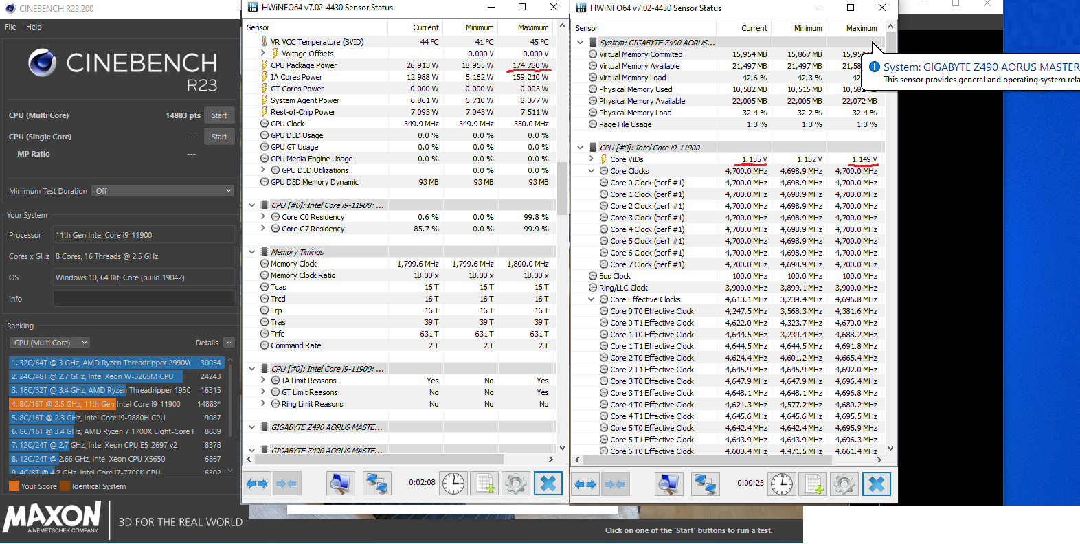The width and height of the screenshot is (1080, 544).
Task: Click the lightning icon beside Core VIDs
Action: click(604, 159)
